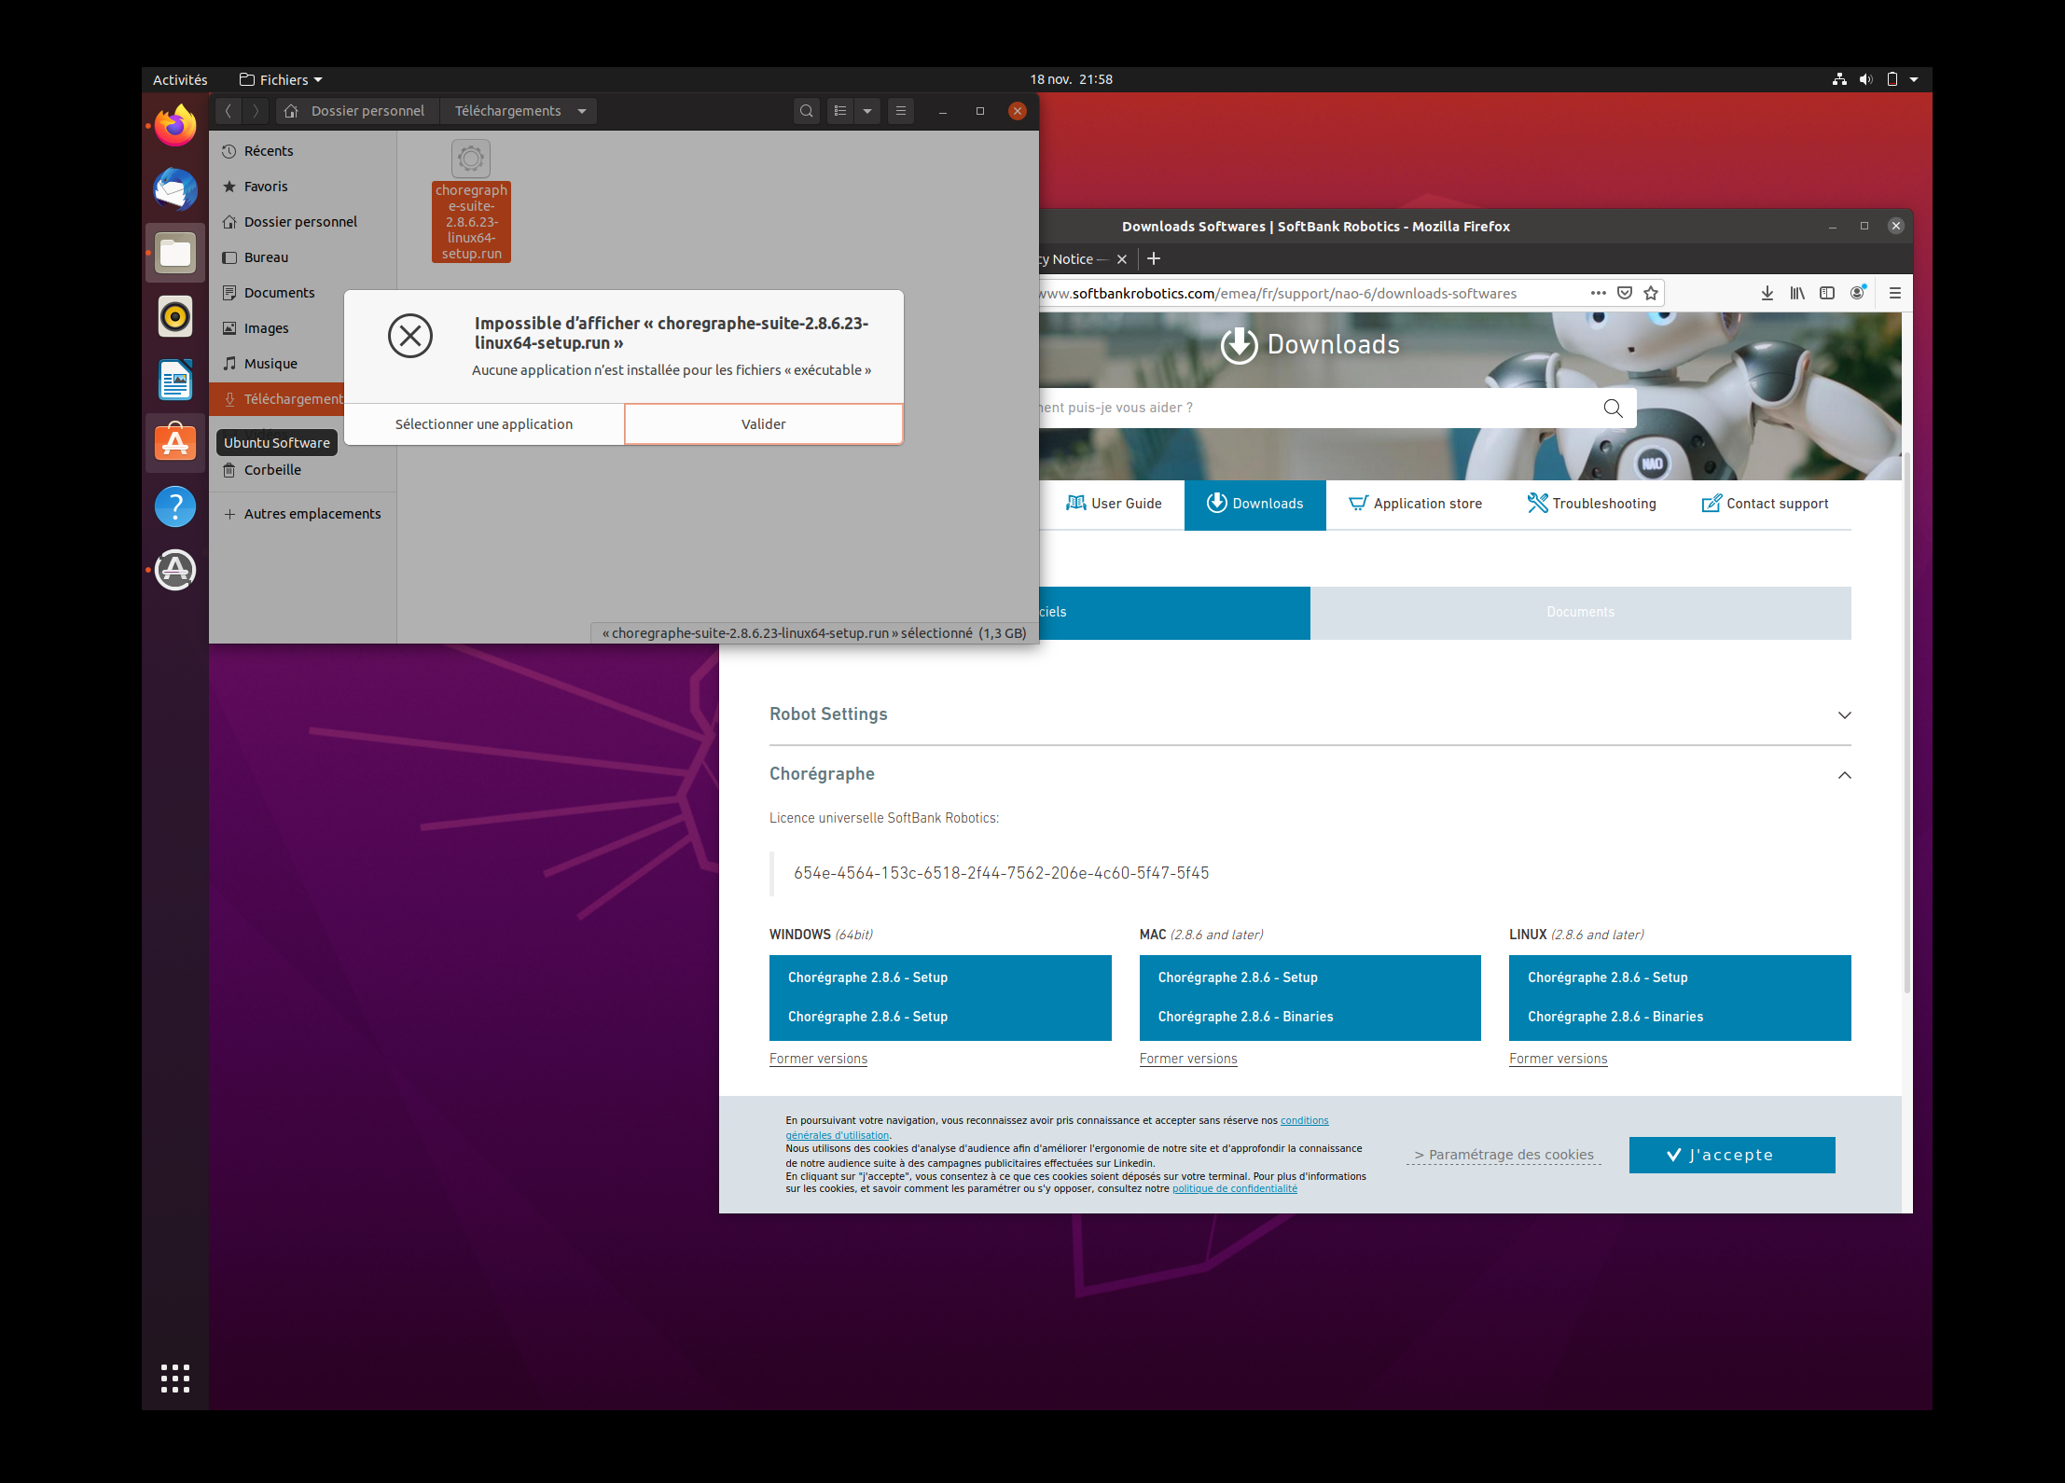
Task: Open politique de confidentialité link
Action: [x=1234, y=1189]
